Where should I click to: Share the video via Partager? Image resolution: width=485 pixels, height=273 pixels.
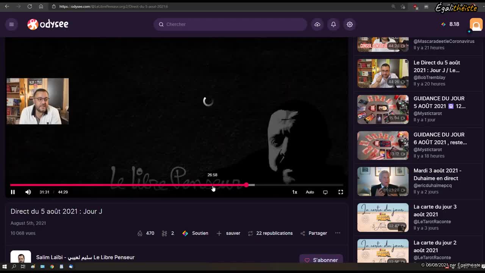click(314, 233)
